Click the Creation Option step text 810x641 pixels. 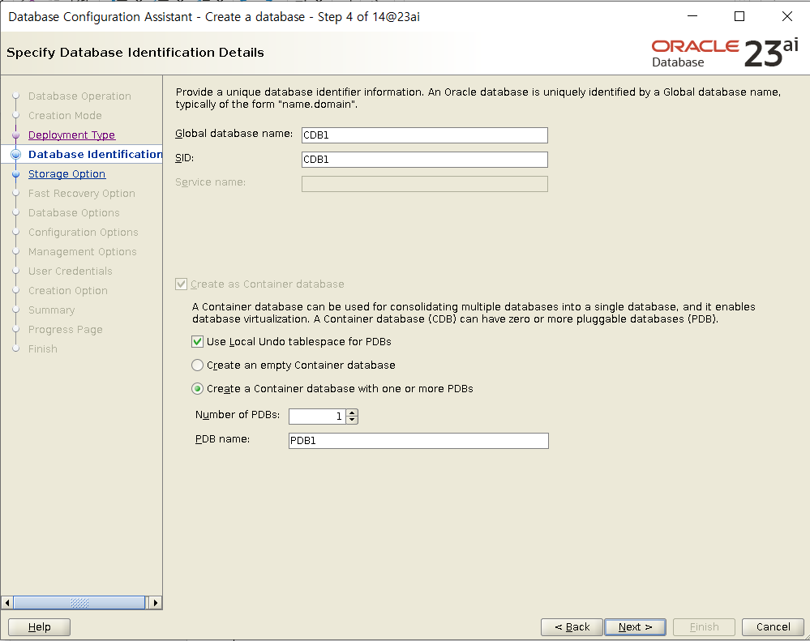(x=68, y=291)
